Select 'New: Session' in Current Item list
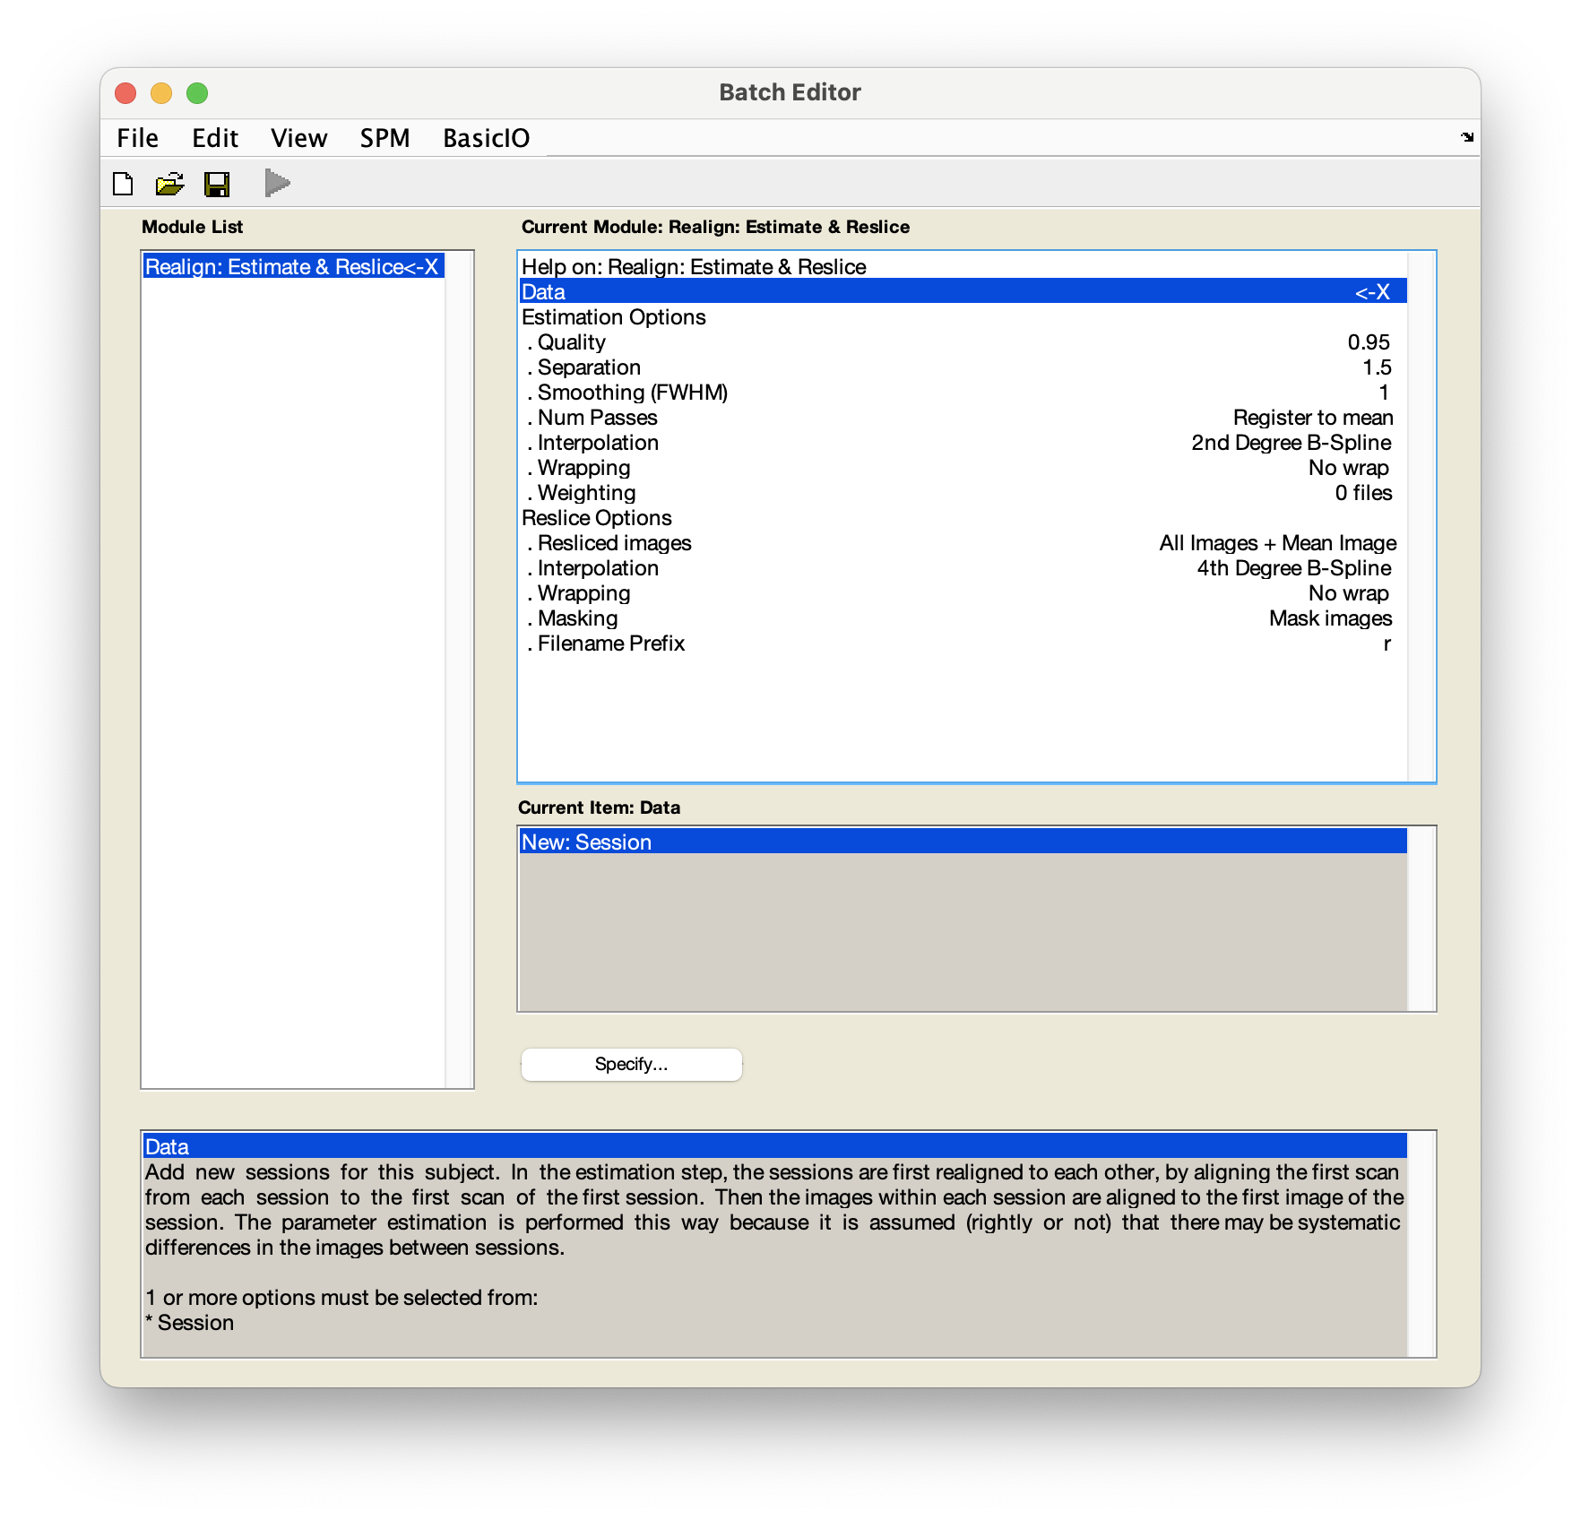This screenshot has height=1520, width=1581. (963, 842)
